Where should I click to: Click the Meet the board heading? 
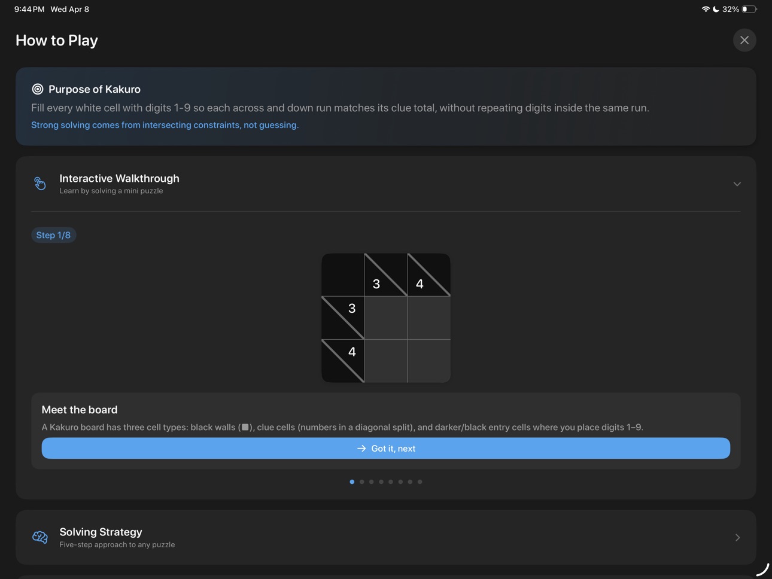[80, 410]
